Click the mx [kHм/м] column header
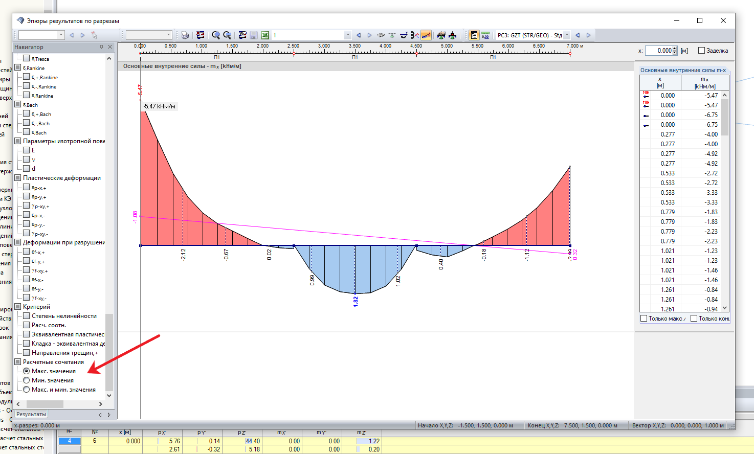754x454 pixels. [x=704, y=82]
